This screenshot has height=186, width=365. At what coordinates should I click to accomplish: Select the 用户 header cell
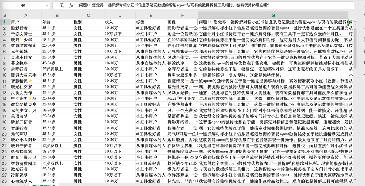point(26,22)
